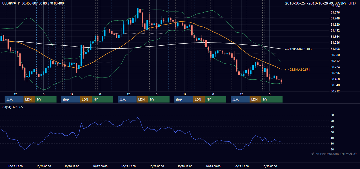Click RSI scale label 20

click(332, 149)
